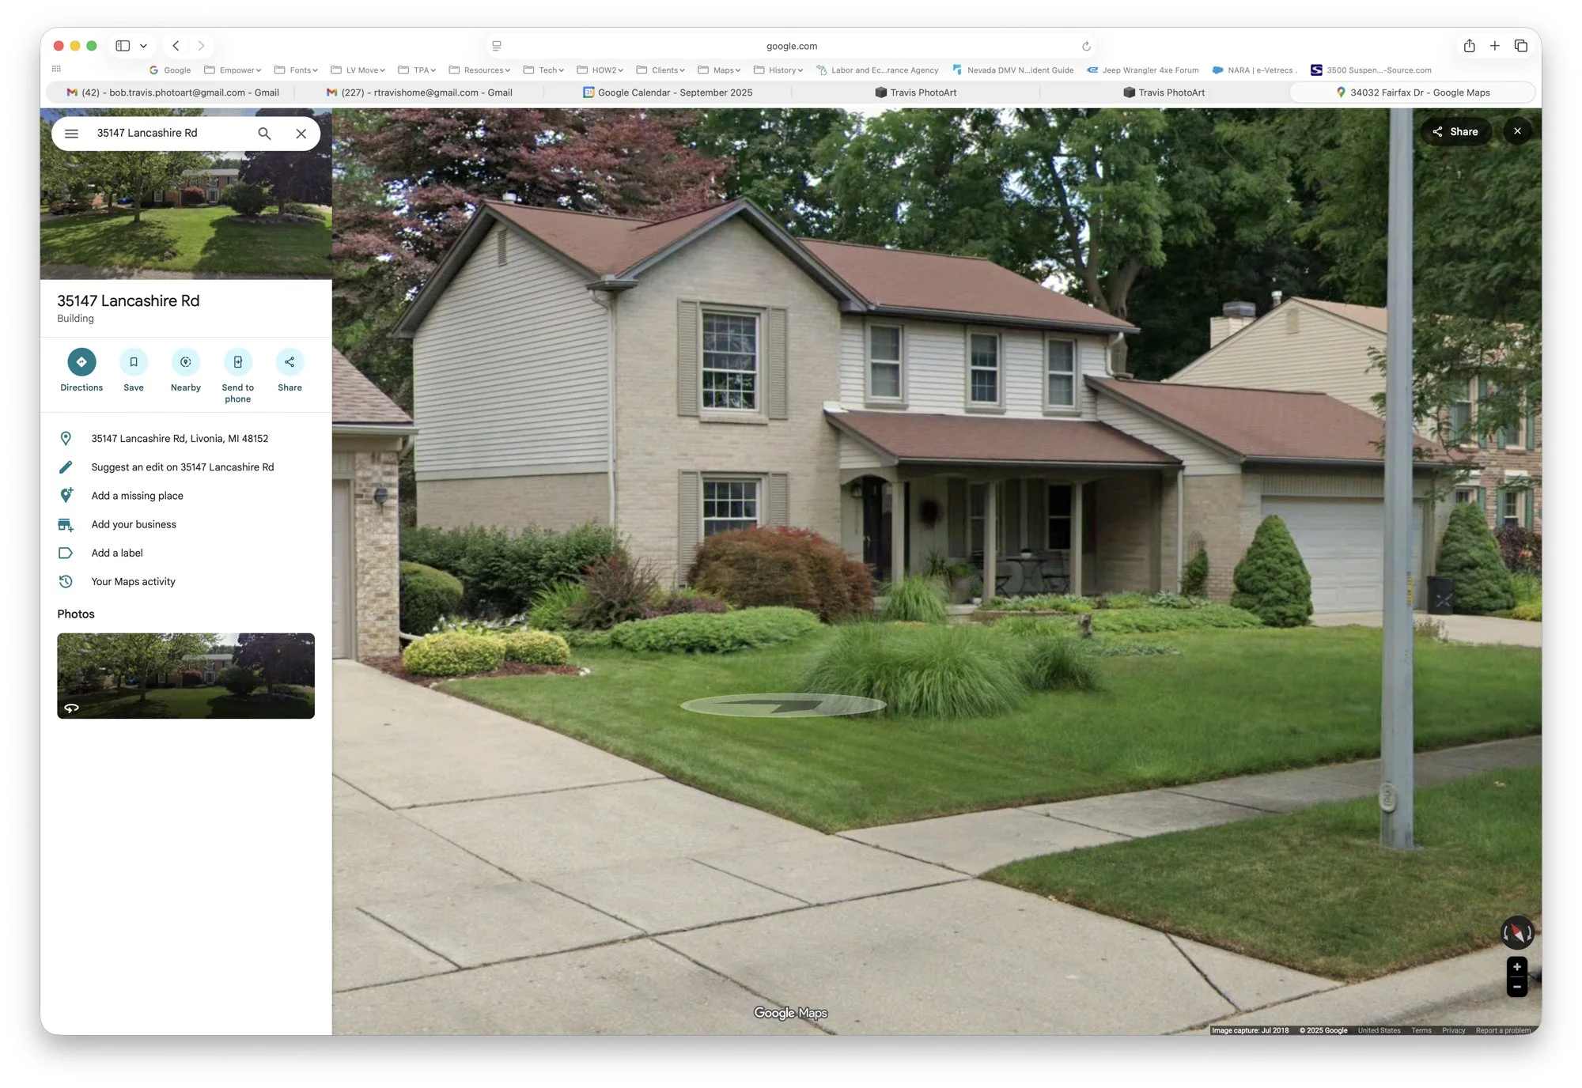
Task: Click the Save icon to bookmark this place
Action: tap(133, 362)
